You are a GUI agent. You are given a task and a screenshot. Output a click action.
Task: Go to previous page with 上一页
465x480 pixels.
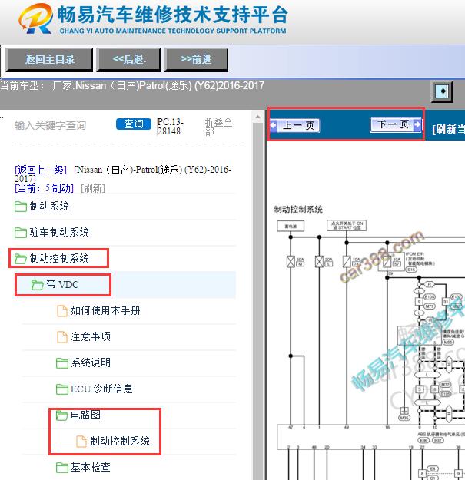[294, 125]
